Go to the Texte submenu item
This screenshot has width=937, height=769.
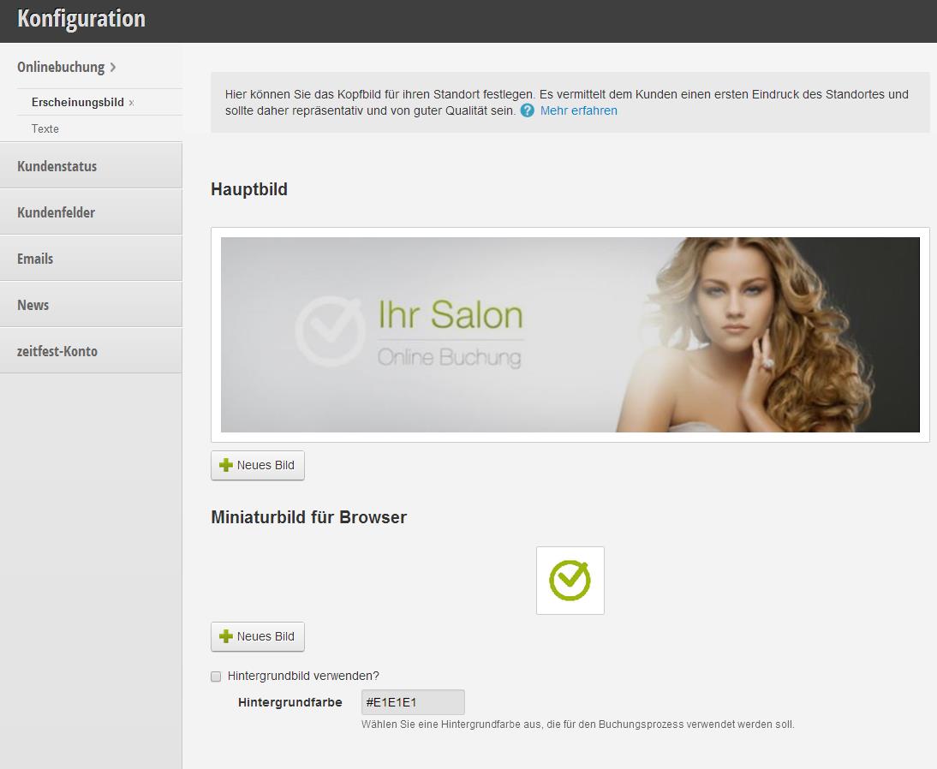[45, 128]
